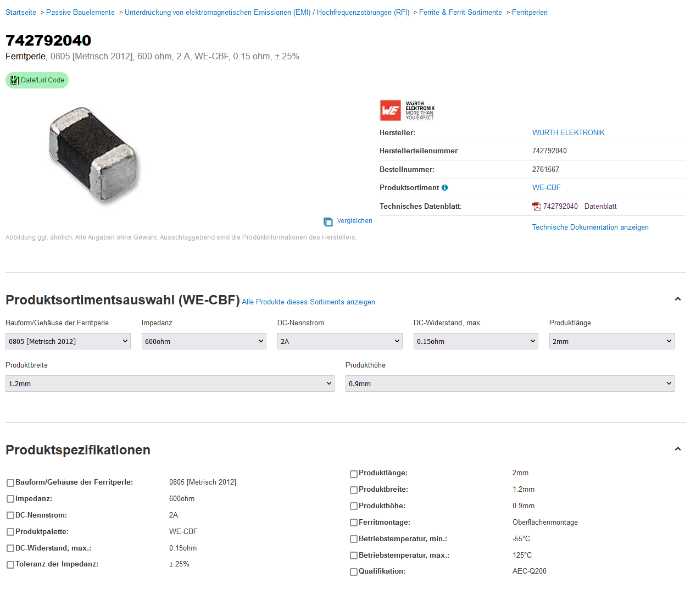Click the Produktpalette value WE-CBF
This screenshot has height=589, width=696.
click(183, 532)
